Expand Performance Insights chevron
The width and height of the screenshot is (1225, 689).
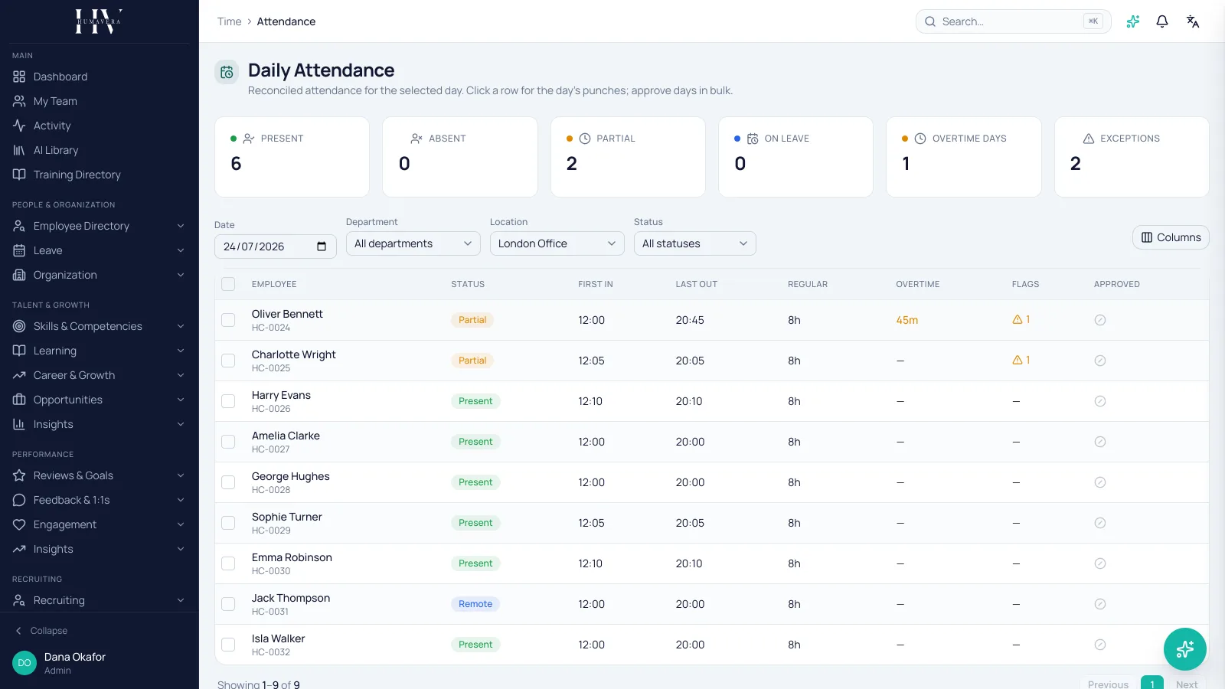[x=181, y=549]
